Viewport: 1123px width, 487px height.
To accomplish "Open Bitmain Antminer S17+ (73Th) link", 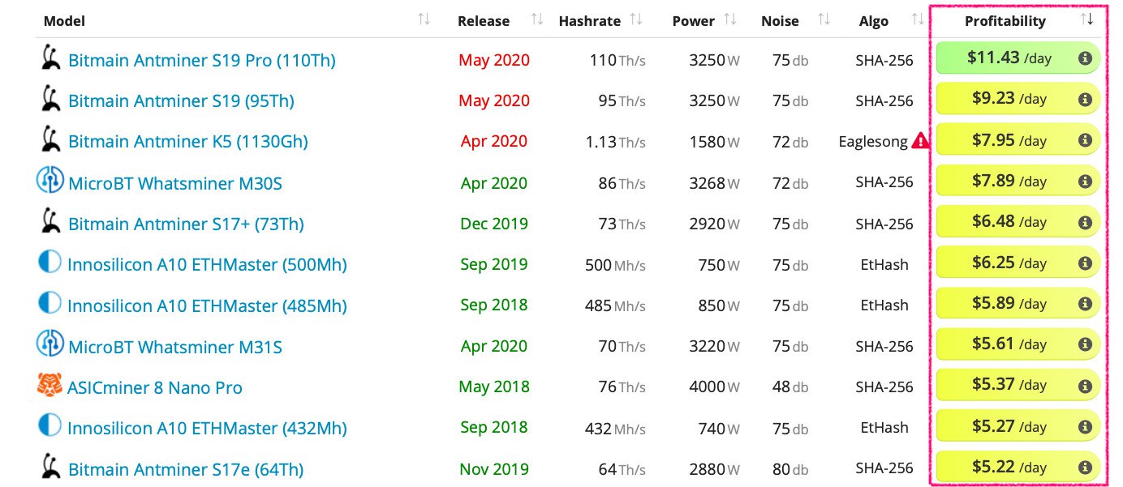I will click(186, 224).
